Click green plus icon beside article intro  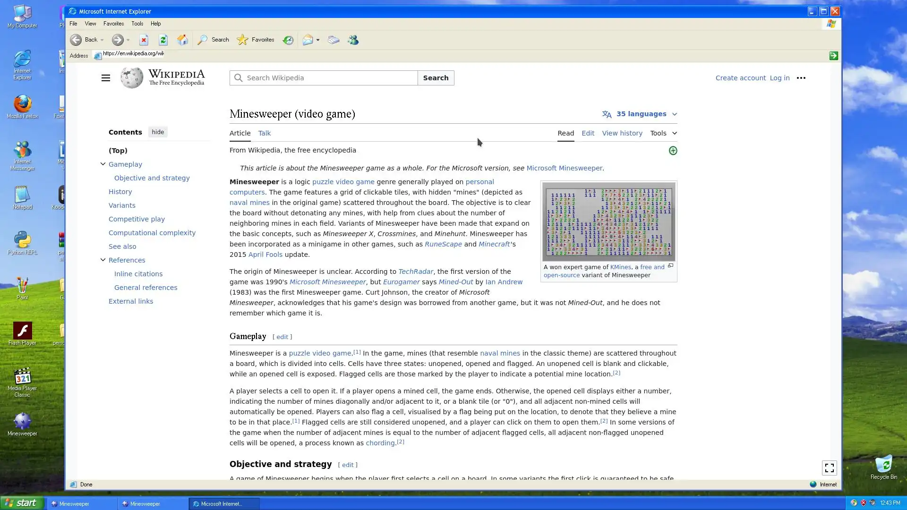pos(673,151)
